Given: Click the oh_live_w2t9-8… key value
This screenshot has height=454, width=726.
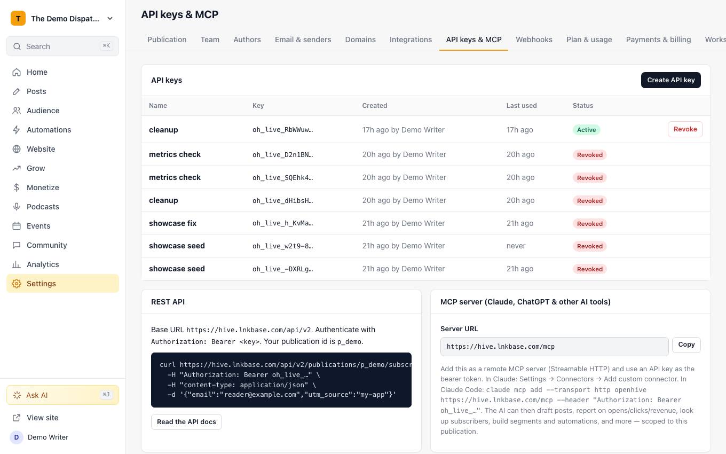Looking at the screenshot, I should click(x=283, y=246).
